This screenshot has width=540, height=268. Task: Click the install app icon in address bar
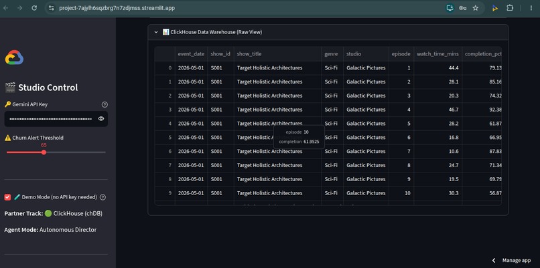pos(450,8)
